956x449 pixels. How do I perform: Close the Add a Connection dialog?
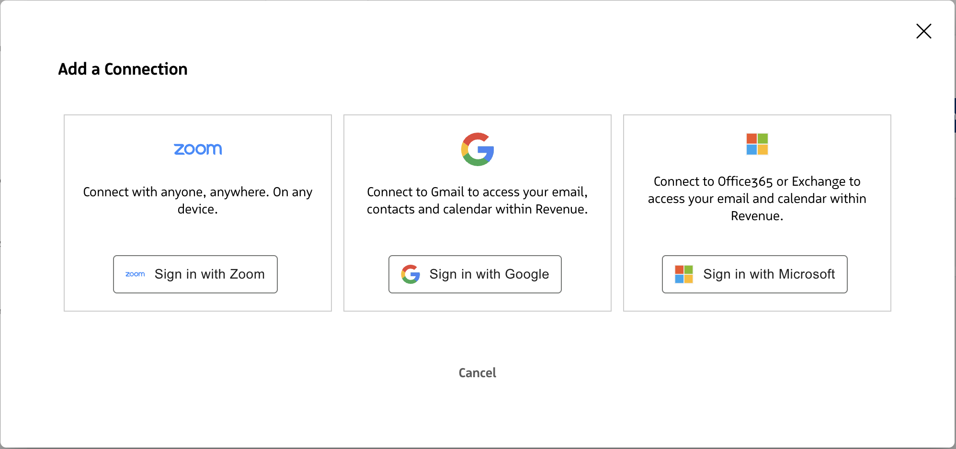pyautogui.click(x=923, y=31)
